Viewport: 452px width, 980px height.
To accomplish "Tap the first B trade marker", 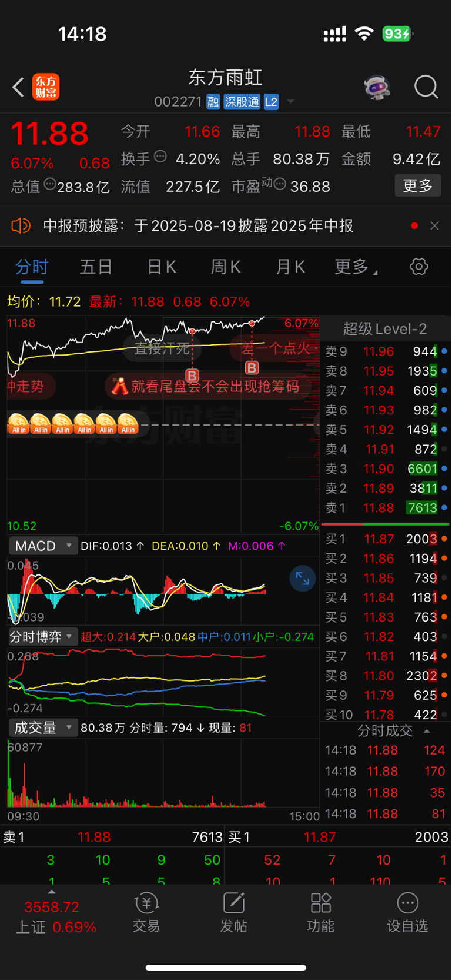I will (x=192, y=376).
